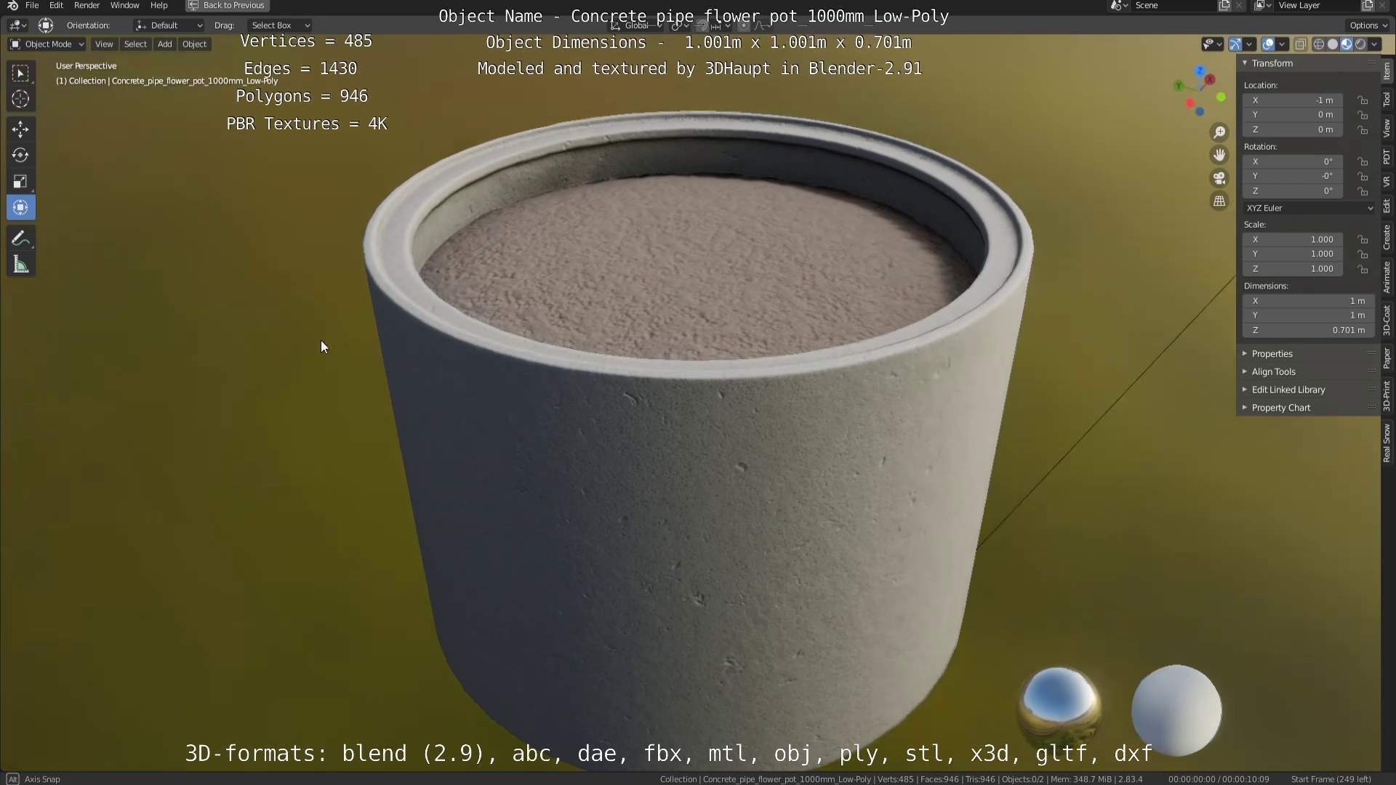Open object visibility and selectability dropdown
Viewport: 1396px width, 785px height.
tap(1213, 44)
